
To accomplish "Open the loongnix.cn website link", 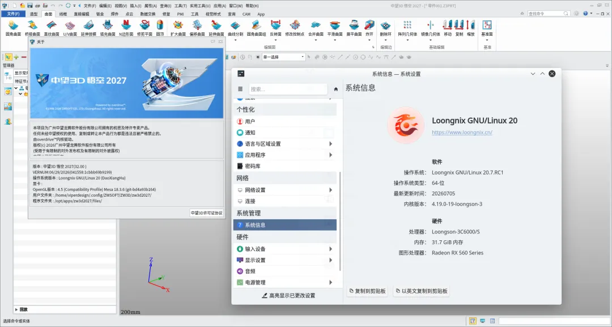I will click(x=462, y=132).
